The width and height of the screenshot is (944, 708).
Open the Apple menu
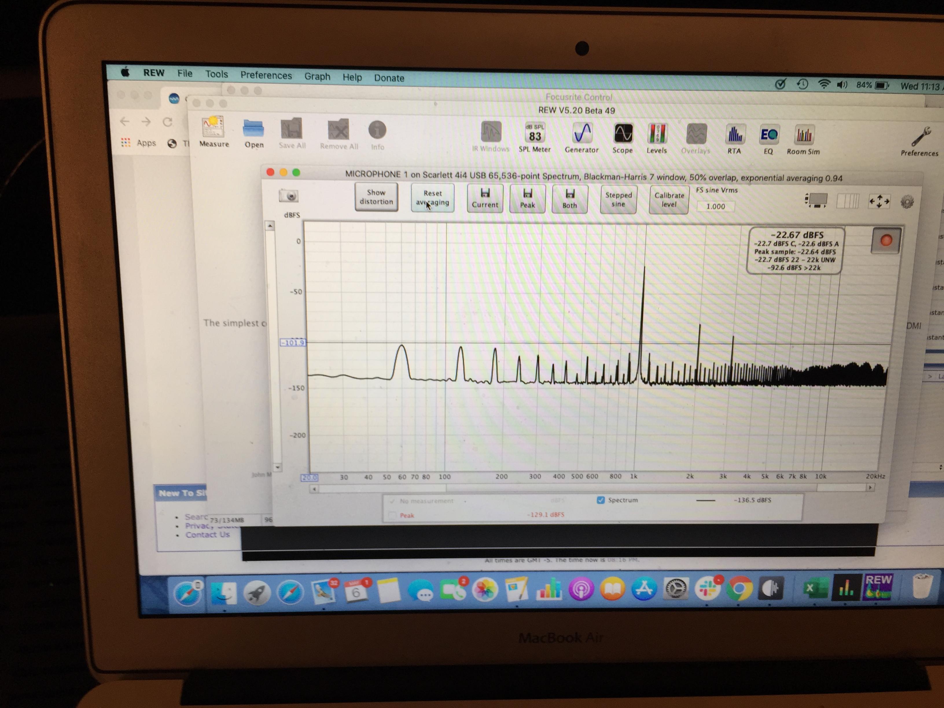pyautogui.click(x=126, y=72)
